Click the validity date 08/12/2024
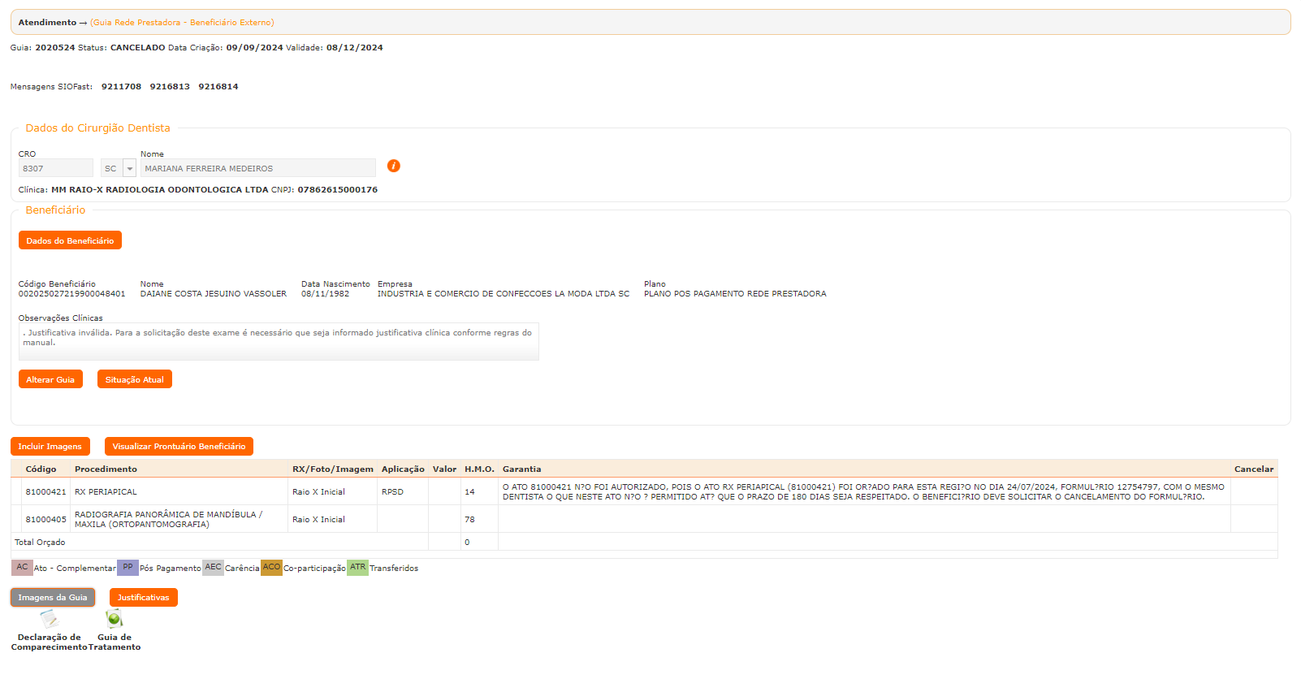This screenshot has width=1301, height=679. (x=355, y=48)
